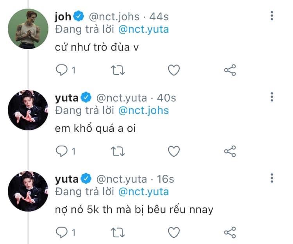This screenshot has height=244, width=293.
Task: Open joh's profile picture
Action: point(28,29)
